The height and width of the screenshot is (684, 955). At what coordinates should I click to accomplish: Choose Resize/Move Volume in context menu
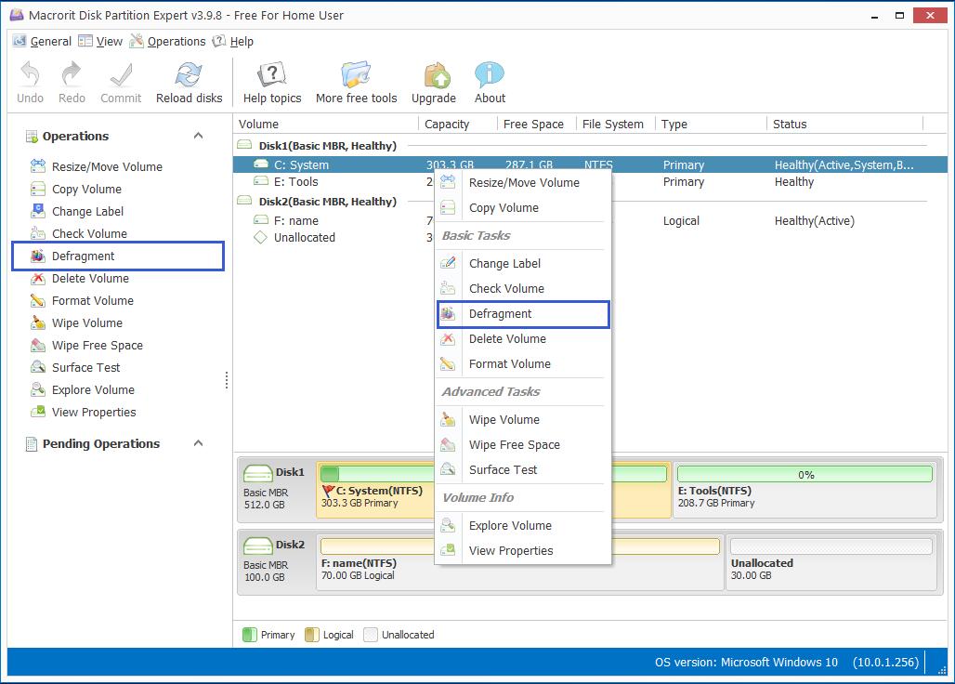(524, 183)
